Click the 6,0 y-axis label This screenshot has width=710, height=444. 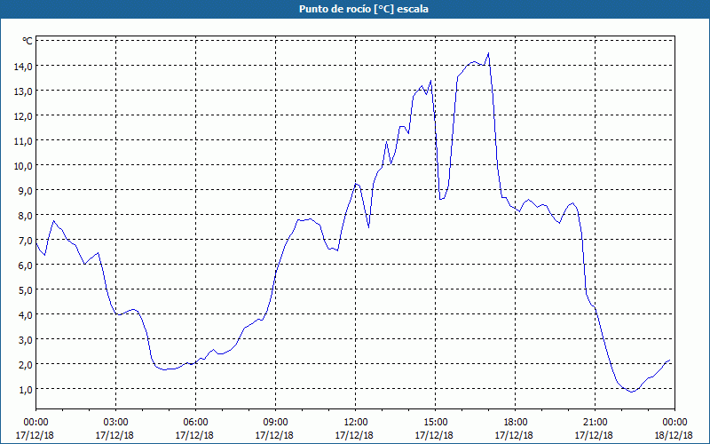(x=25, y=265)
